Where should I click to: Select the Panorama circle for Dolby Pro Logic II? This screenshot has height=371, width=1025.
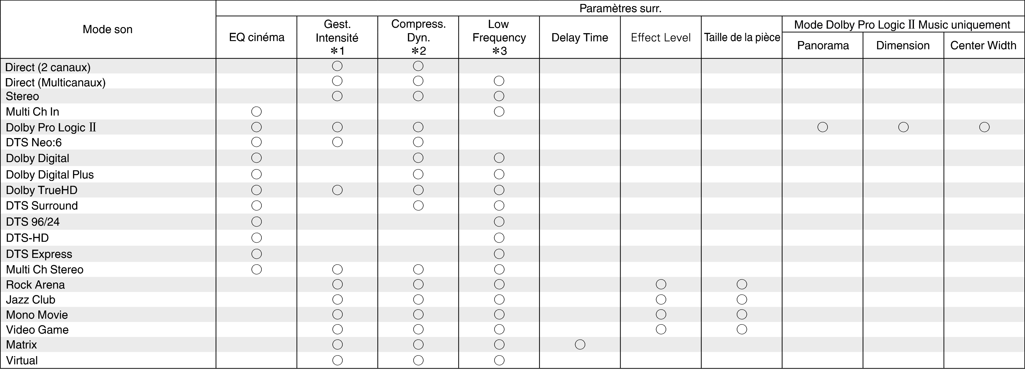[x=823, y=127]
